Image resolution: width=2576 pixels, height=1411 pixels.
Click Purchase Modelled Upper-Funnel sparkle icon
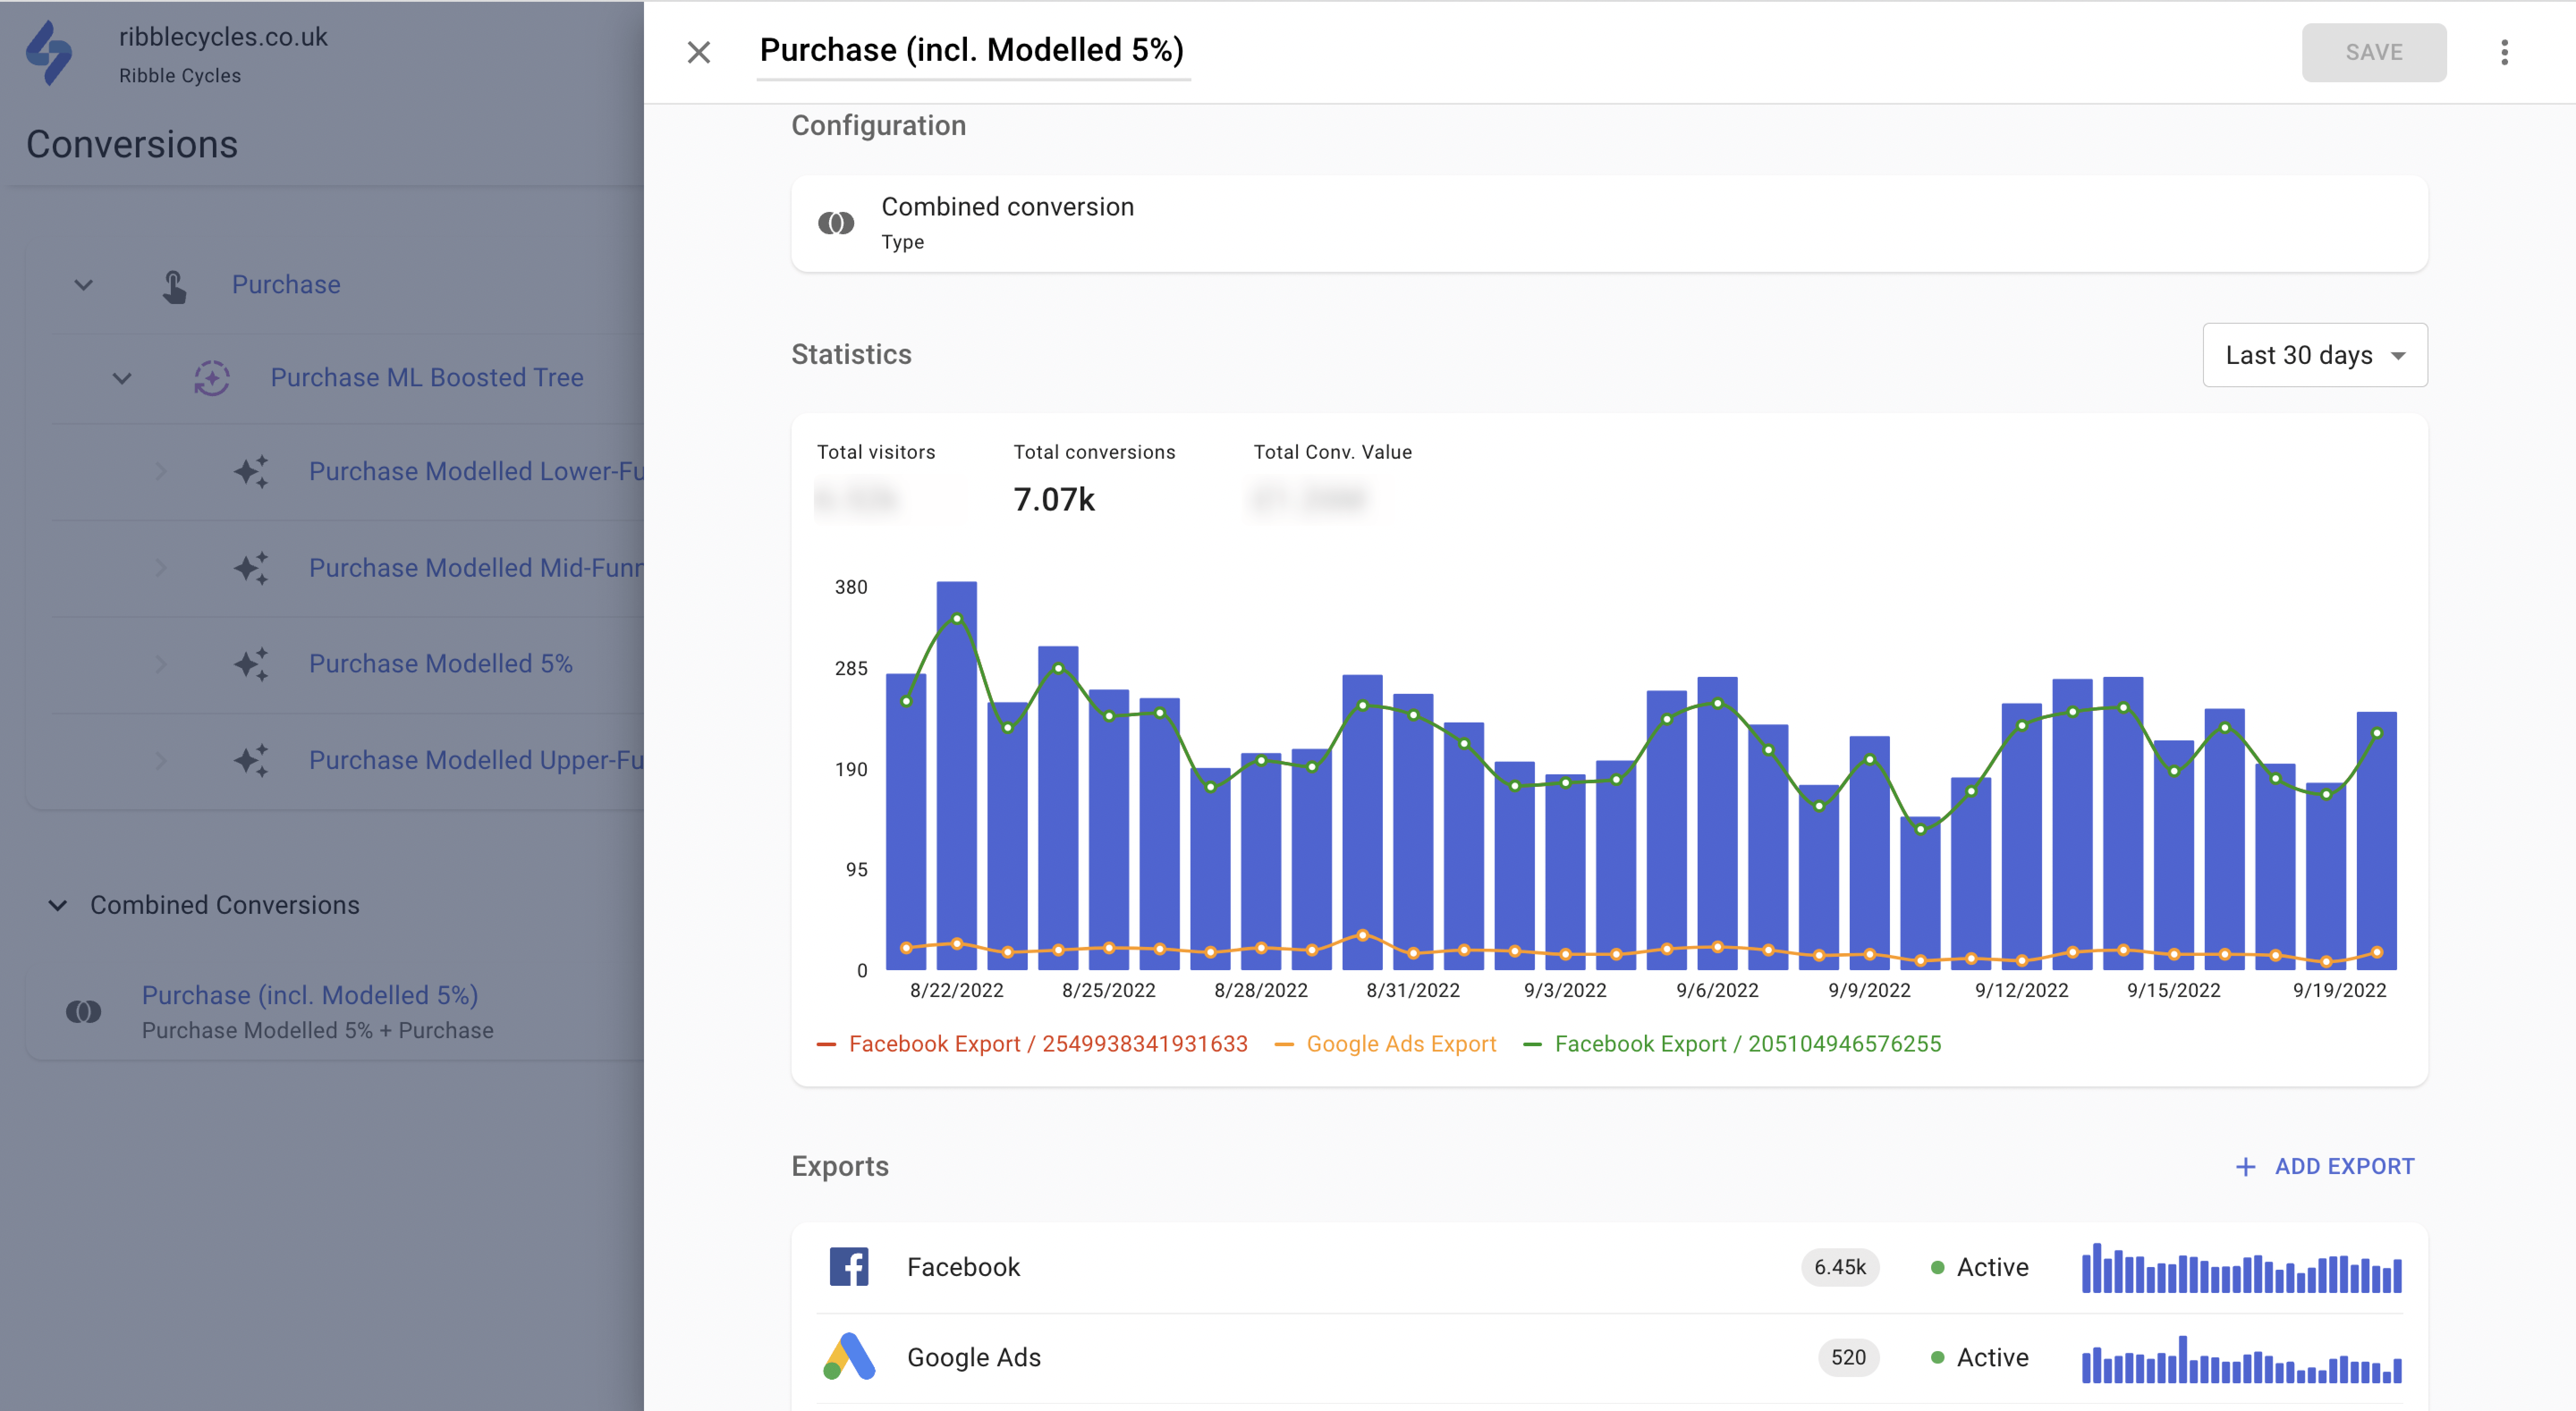click(251, 760)
